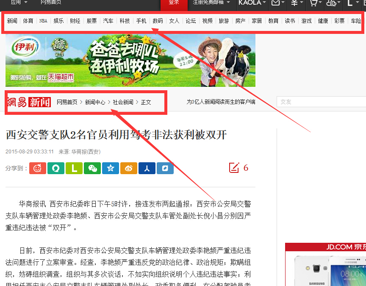This screenshot has height=286, width=366.
Task: Open the shopping cart dropdown in top bar
Action: (x=315, y=3)
